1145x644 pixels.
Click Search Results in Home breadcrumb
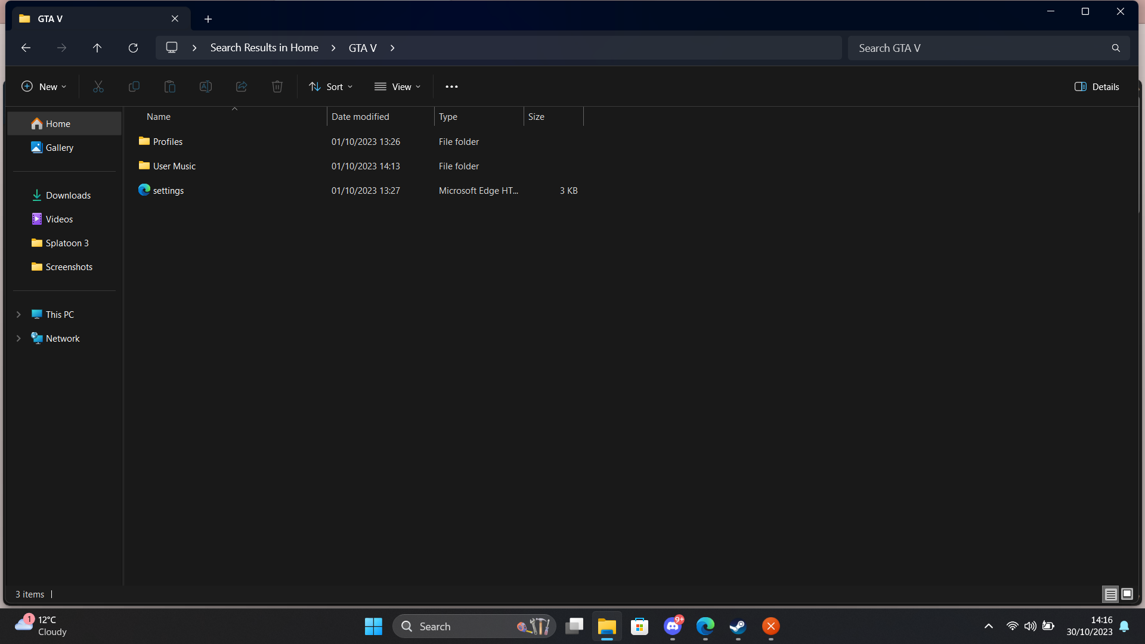tap(264, 48)
